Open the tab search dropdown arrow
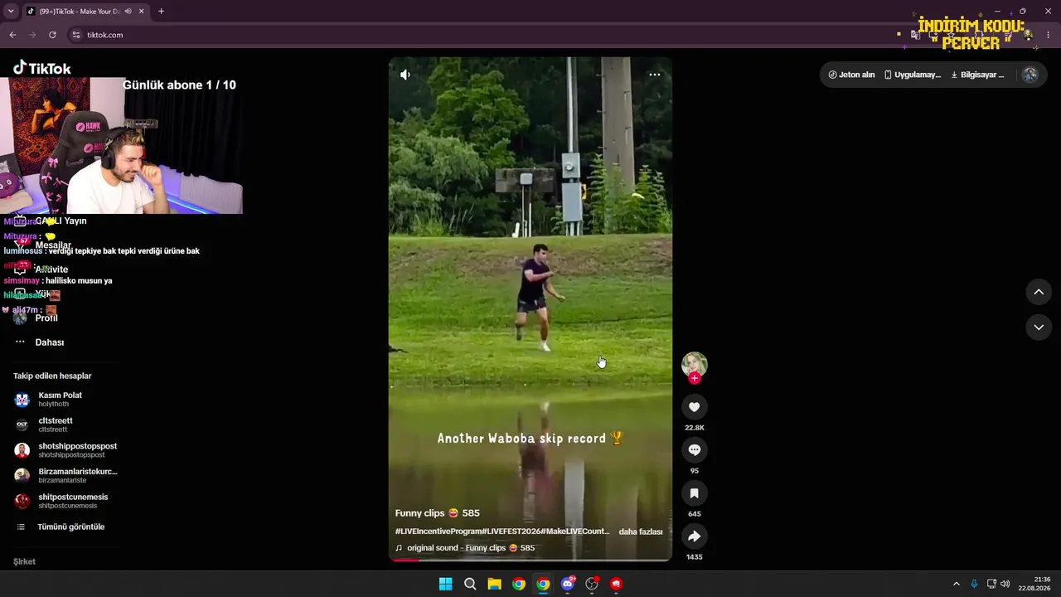This screenshot has height=597, width=1061. point(10,12)
